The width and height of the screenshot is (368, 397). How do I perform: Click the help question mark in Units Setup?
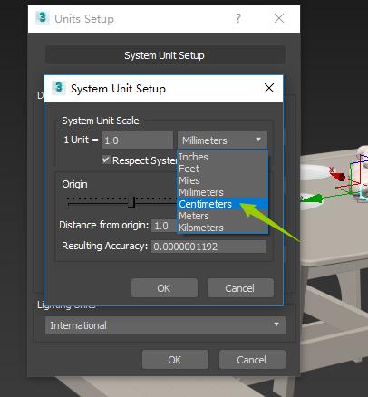click(238, 18)
